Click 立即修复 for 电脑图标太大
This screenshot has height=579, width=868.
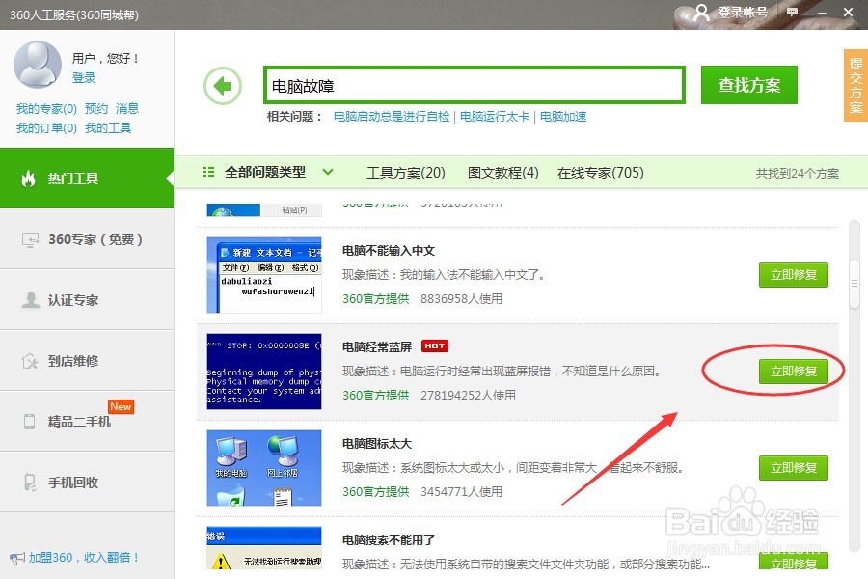pos(794,468)
